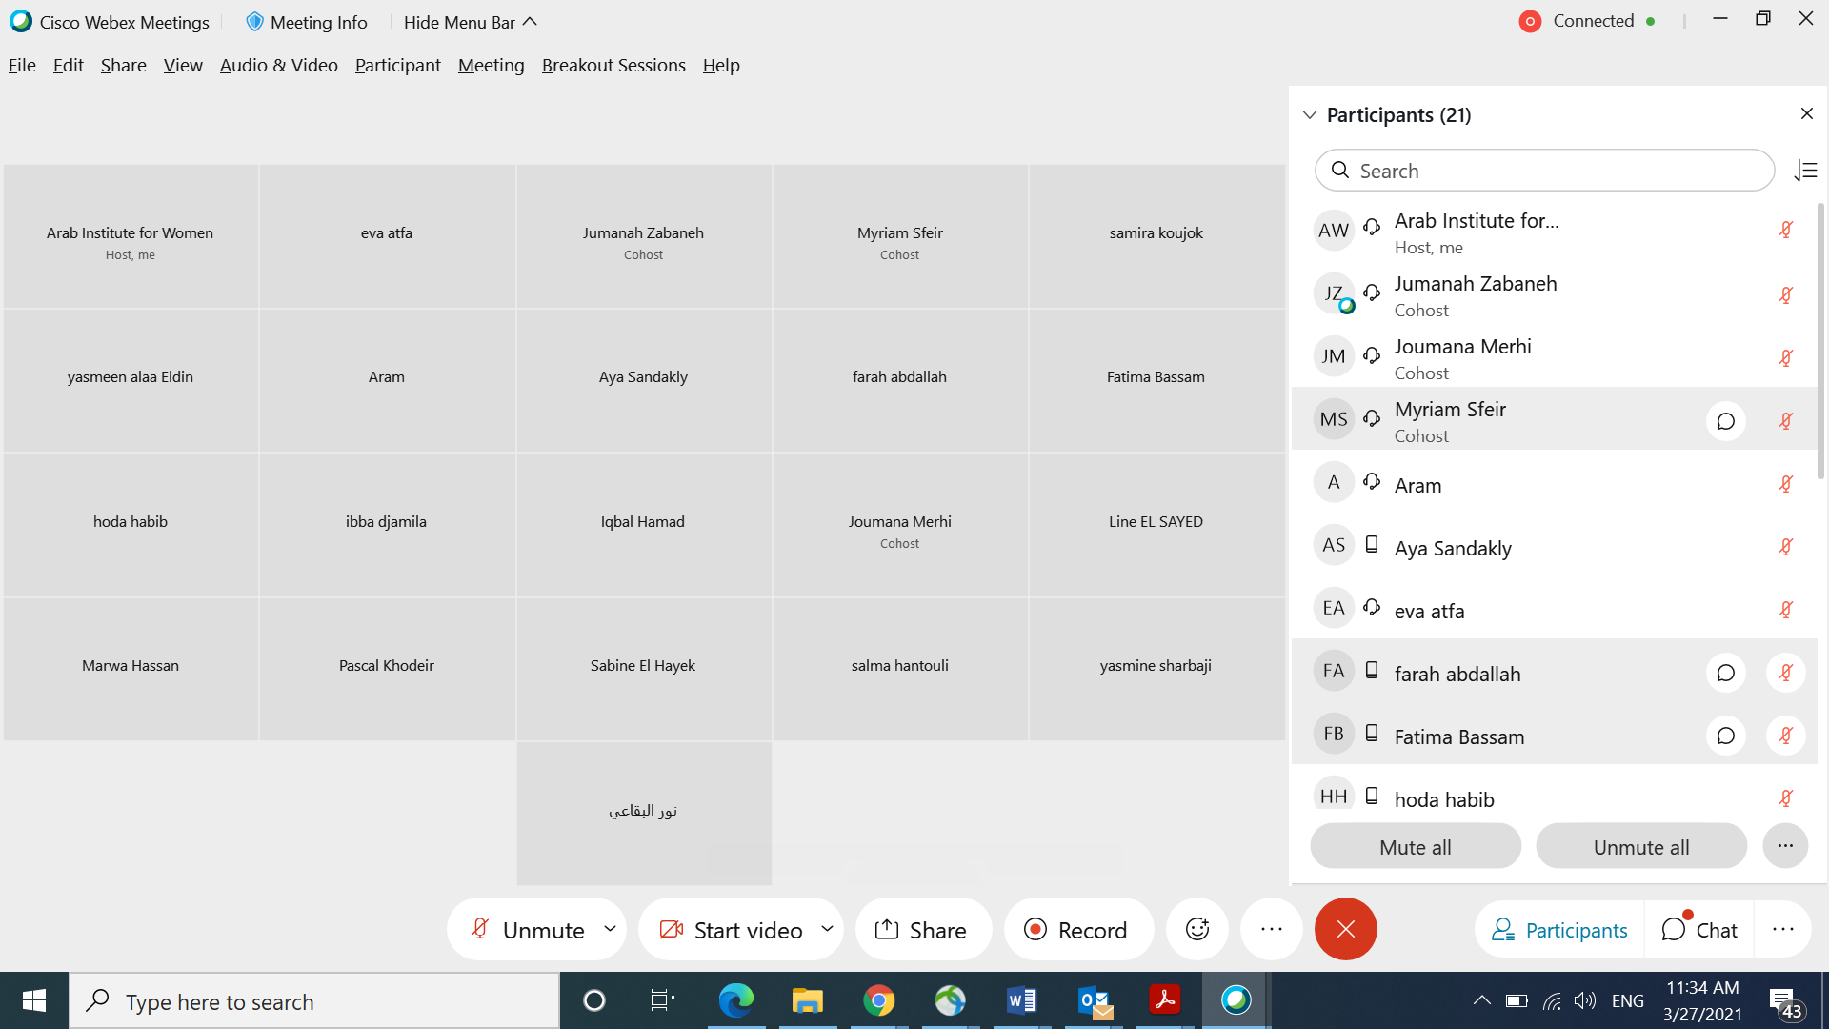Sort participants list icon
This screenshot has width=1829, height=1029.
coord(1806,171)
